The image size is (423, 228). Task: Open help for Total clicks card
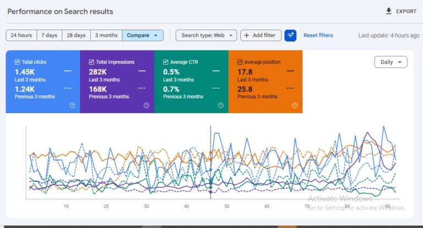(72, 105)
